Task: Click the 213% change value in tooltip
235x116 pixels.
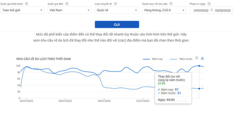Action: pyautogui.click(x=162, y=83)
